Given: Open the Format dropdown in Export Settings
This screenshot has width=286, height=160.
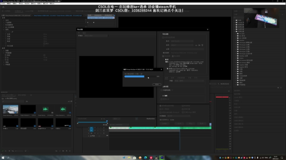Looking at the screenshot, I should click(182, 41).
